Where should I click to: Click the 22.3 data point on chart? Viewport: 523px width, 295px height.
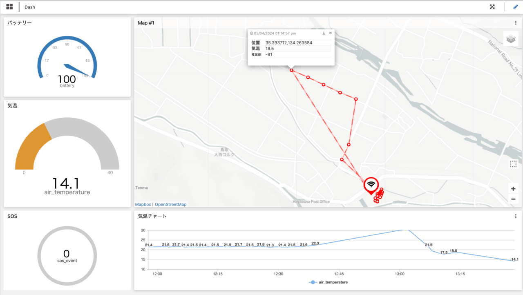[315, 245]
